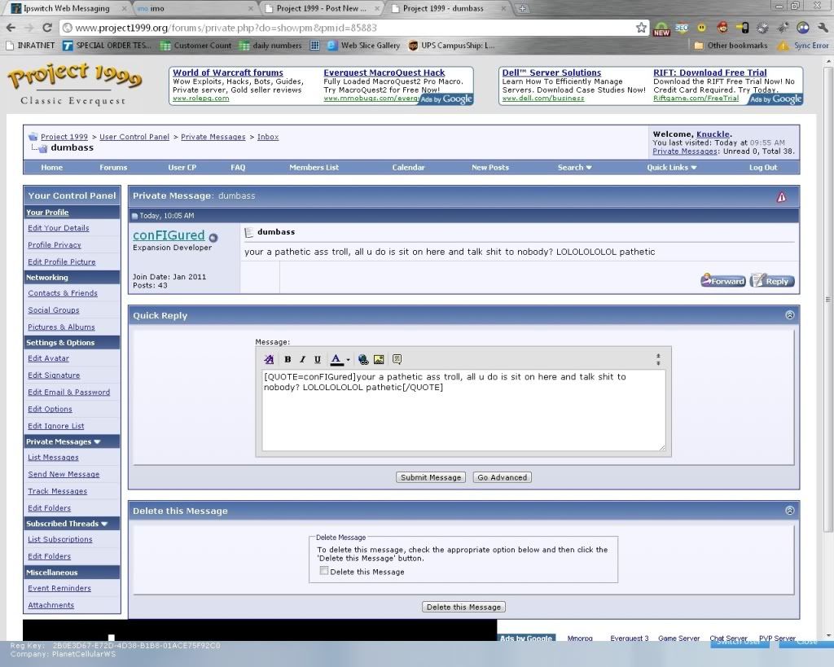Open a new browser tab
The image size is (834, 667).
(523, 8)
